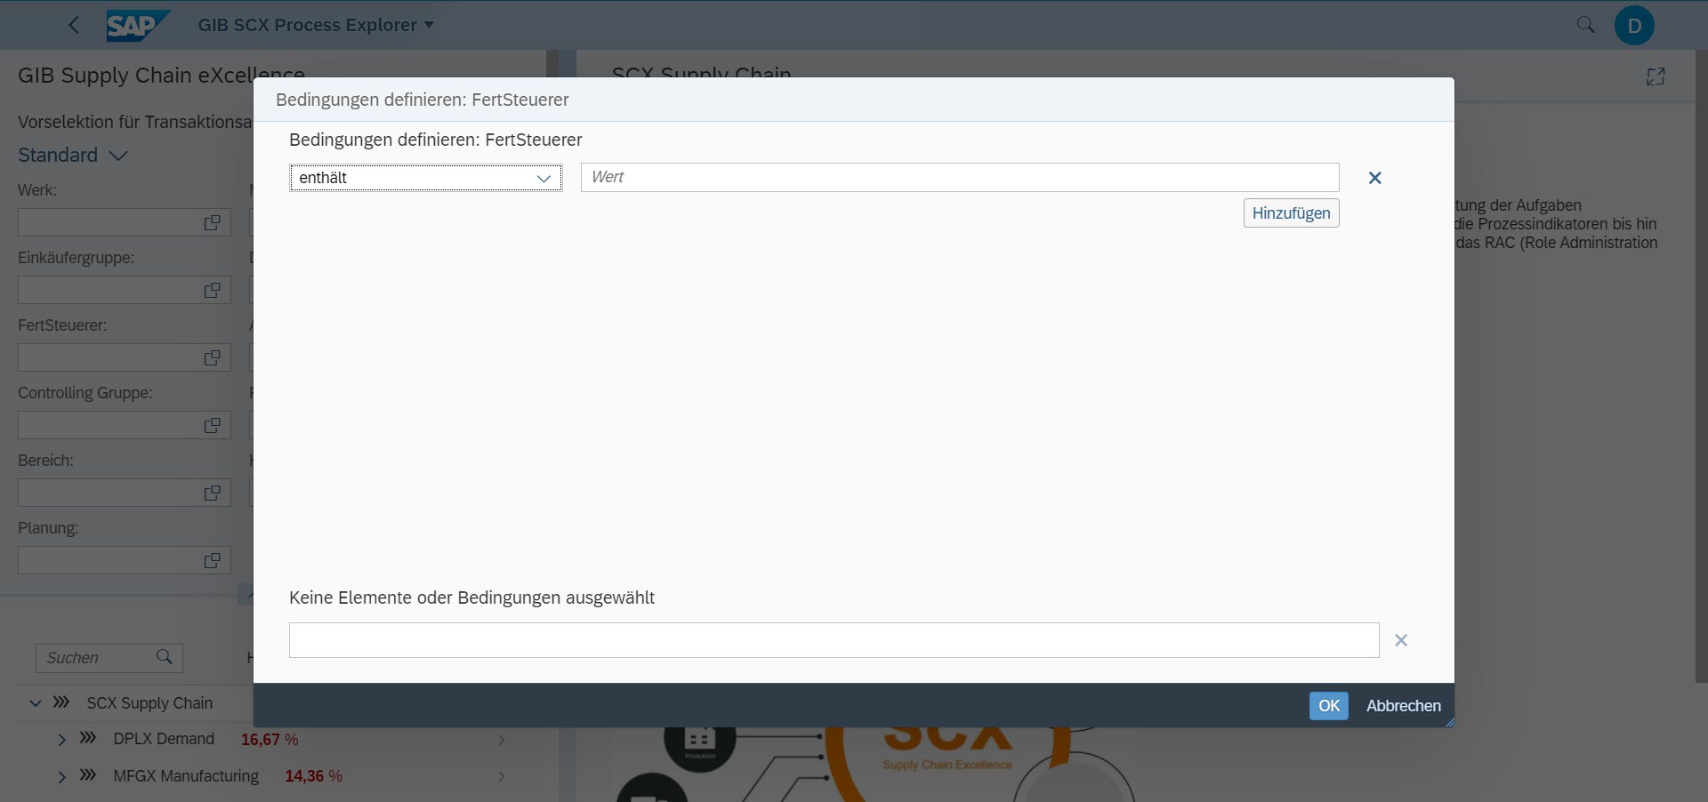Clear the selected conditions token field
The width and height of the screenshot is (1708, 802).
pyautogui.click(x=1401, y=640)
